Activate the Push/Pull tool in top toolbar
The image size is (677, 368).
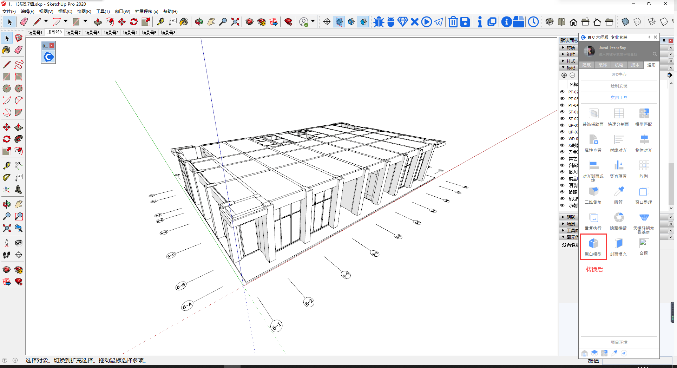[x=98, y=22]
